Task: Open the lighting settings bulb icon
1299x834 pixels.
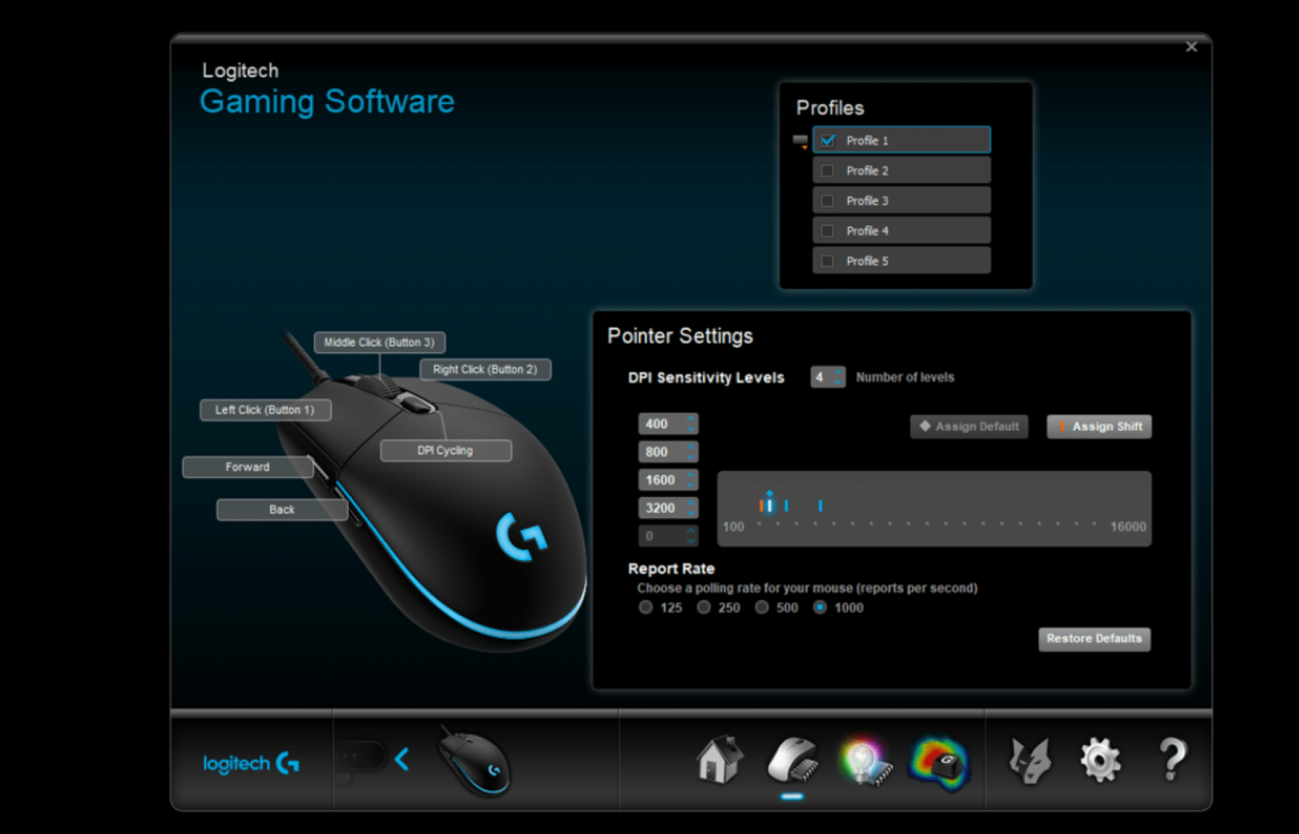Action: coord(864,762)
